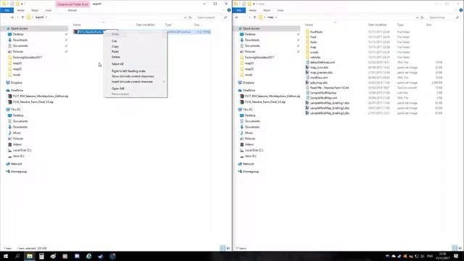Open Help icon in export window

[x=229, y=10]
